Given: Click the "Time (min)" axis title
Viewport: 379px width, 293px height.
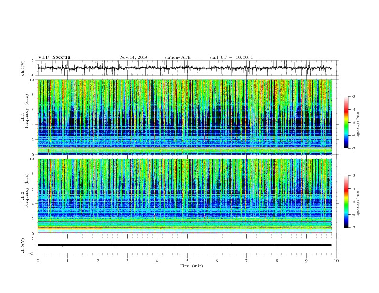Looking at the screenshot, I should pos(191,266).
